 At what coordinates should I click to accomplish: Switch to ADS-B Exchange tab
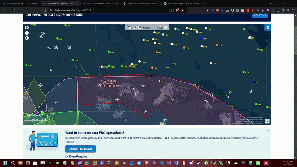tap(182, 3)
